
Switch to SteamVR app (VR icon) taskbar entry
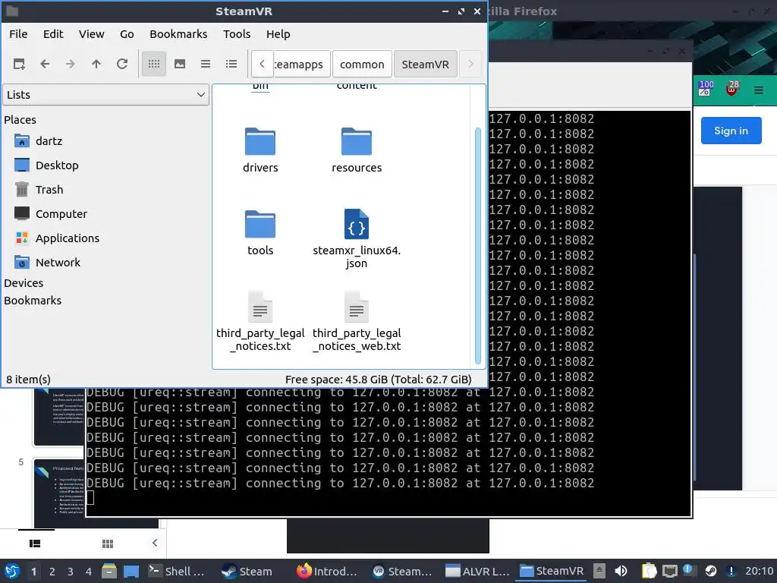(402, 571)
